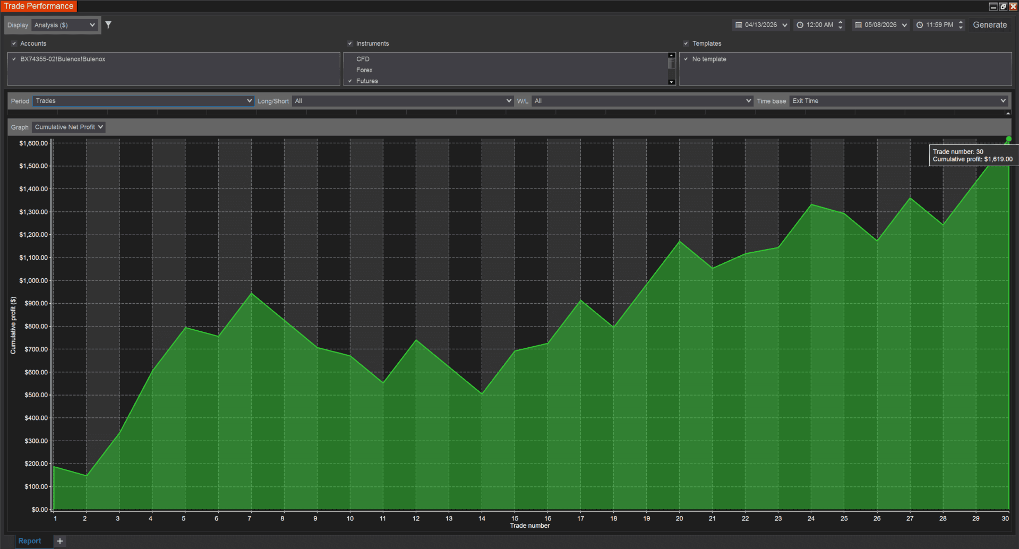Screen dimensions: 1019x549
Task: Click the 12:00 AM start time field
Action: point(819,25)
